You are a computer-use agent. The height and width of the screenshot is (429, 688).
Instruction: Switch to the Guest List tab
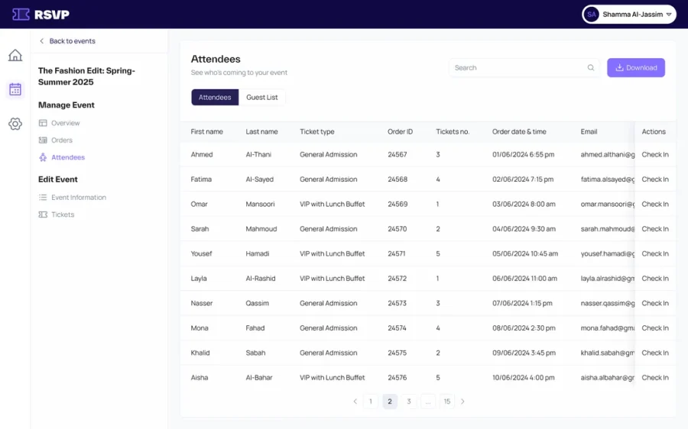point(262,97)
